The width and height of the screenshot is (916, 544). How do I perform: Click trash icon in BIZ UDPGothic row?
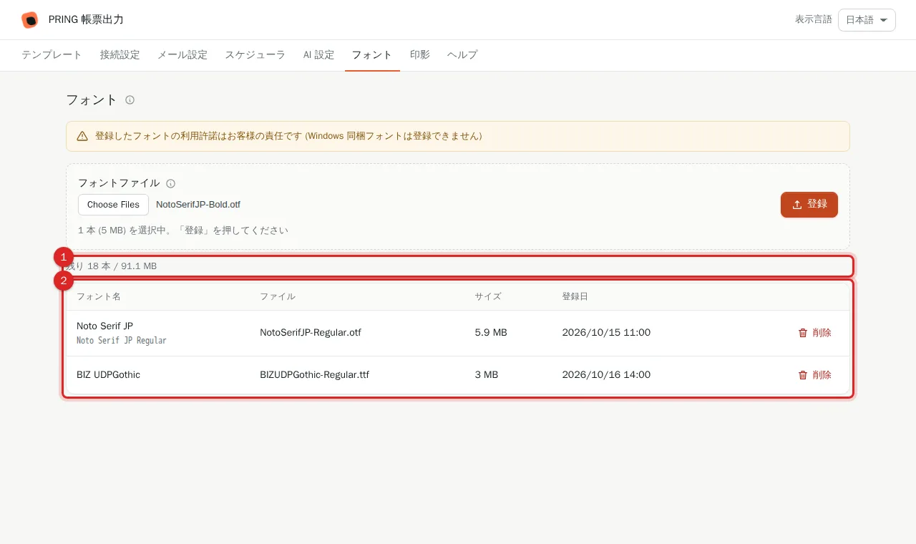[803, 375]
